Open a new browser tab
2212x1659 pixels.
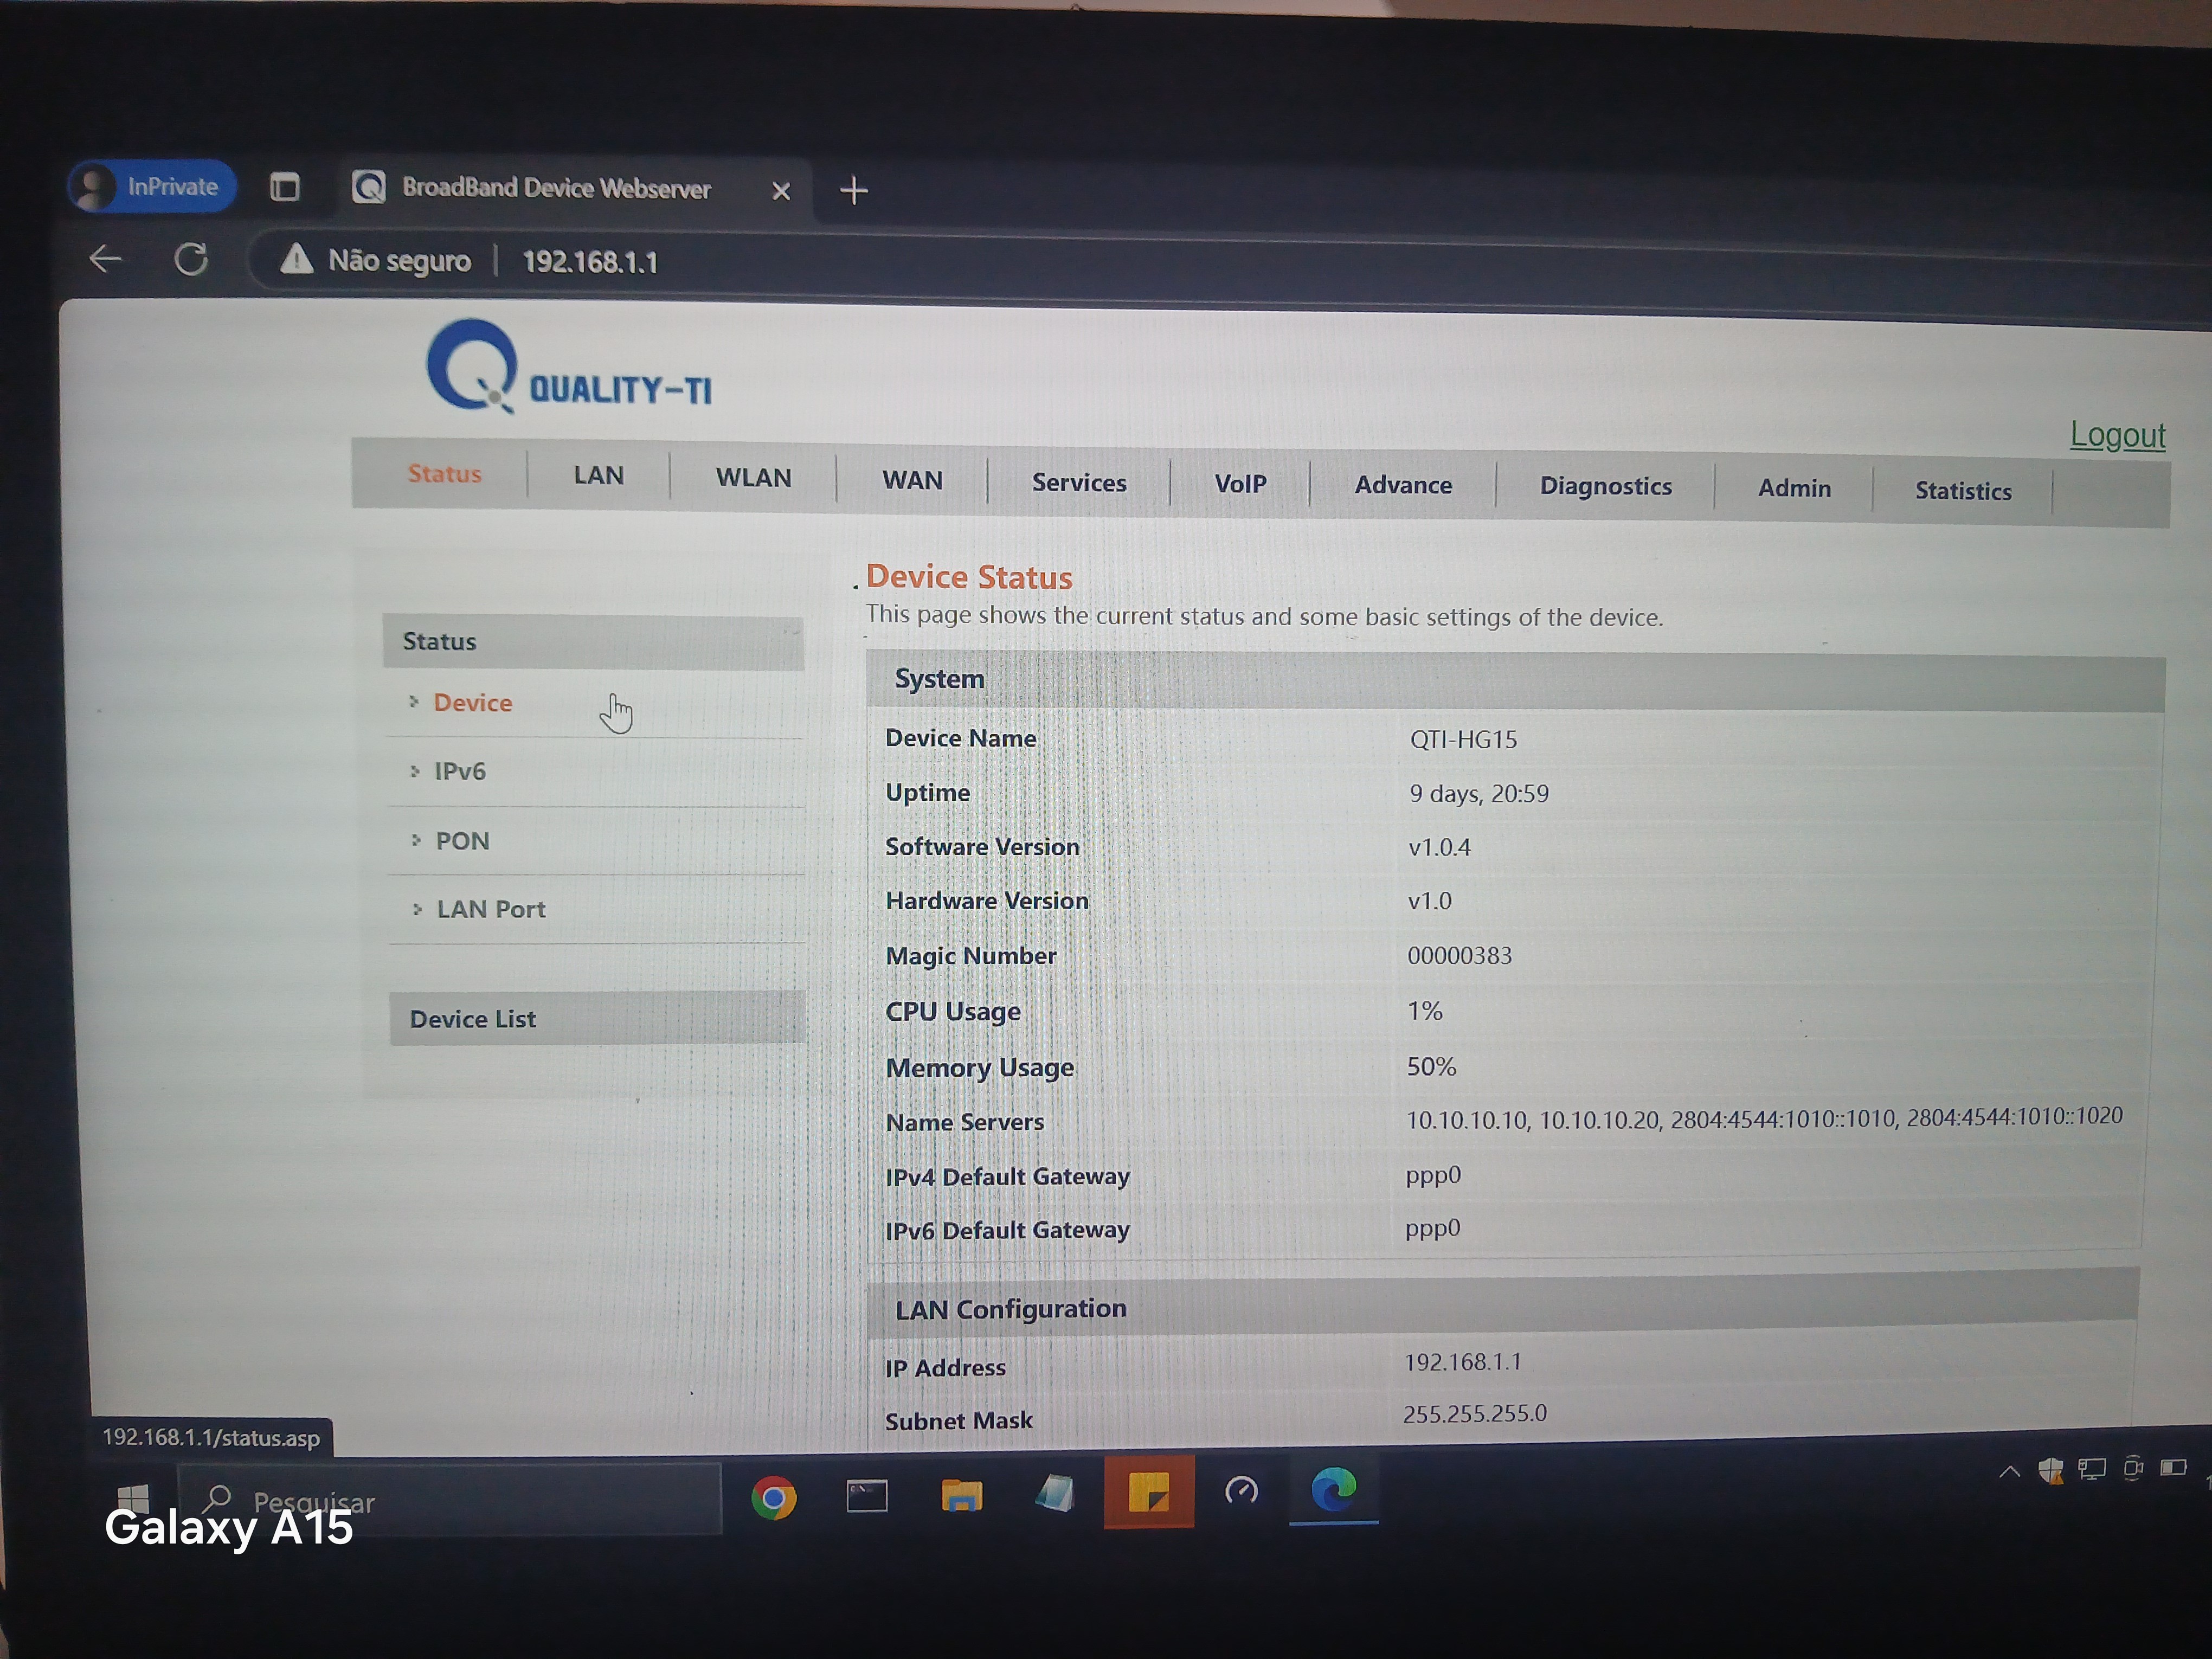pos(853,190)
